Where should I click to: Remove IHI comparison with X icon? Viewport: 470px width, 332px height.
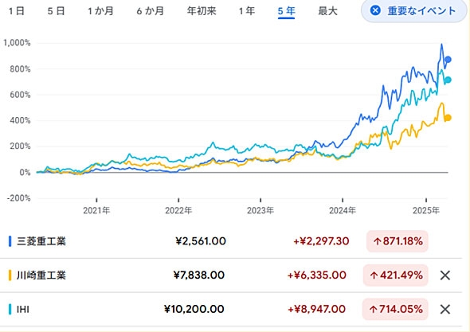(445, 309)
